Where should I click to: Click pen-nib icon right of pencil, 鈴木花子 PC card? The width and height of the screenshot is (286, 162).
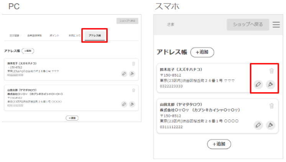(x=132, y=74)
